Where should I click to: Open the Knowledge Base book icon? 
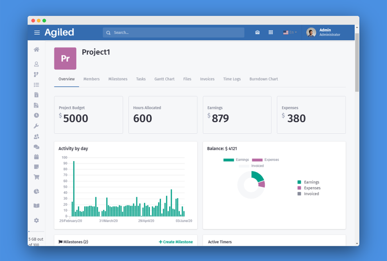coord(36,206)
